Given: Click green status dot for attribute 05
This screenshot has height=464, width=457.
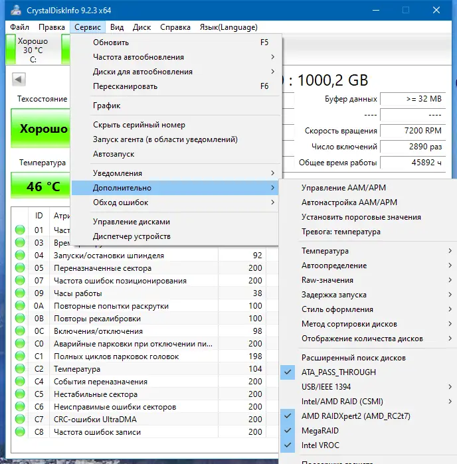Looking at the screenshot, I should 20,268.
